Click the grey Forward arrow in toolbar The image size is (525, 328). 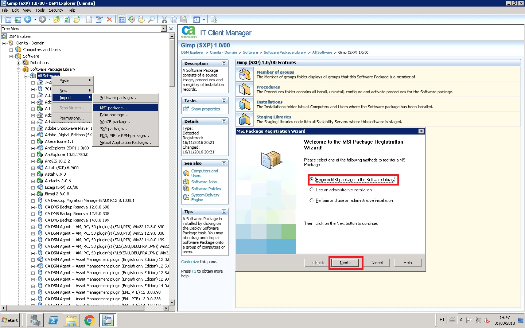(x=42, y=19)
